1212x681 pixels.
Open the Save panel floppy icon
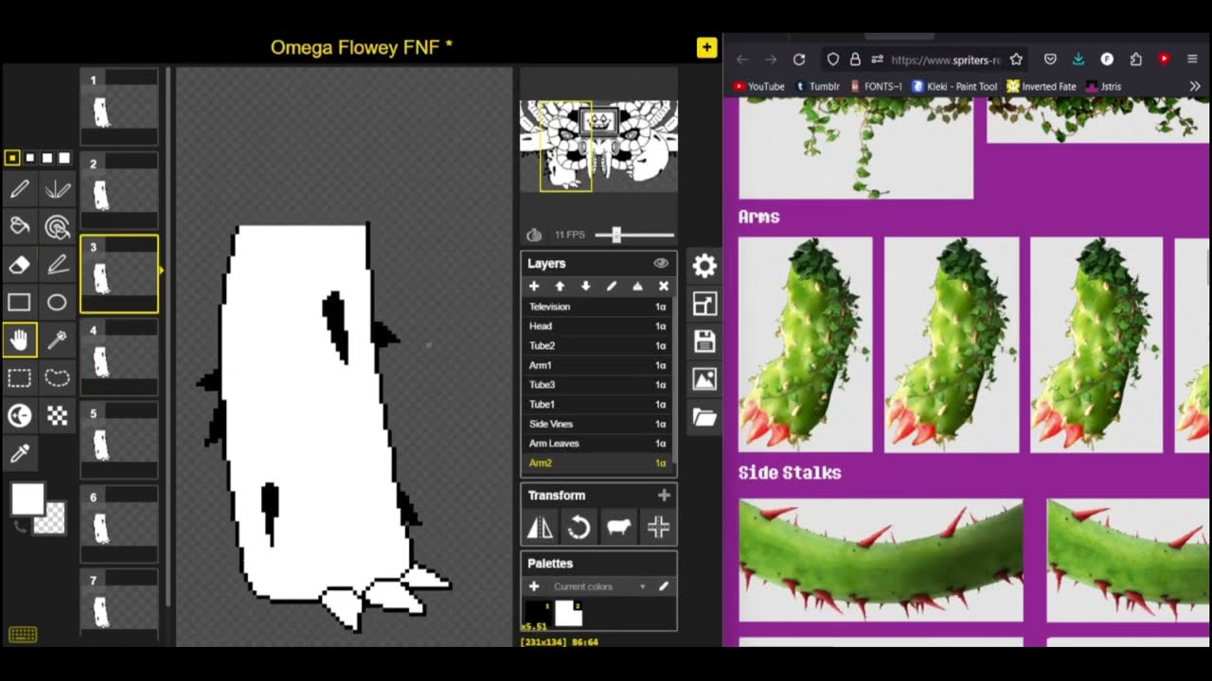(x=704, y=341)
